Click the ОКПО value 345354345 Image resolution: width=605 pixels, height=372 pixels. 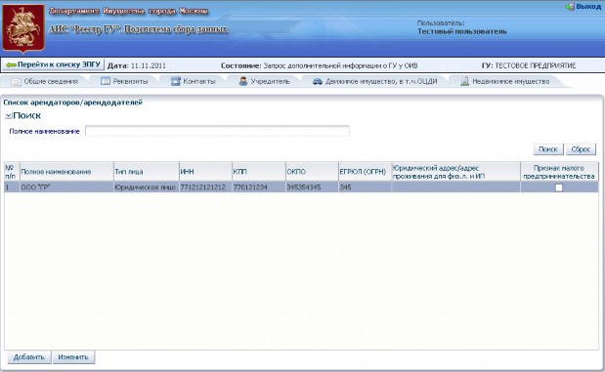[x=312, y=187]
